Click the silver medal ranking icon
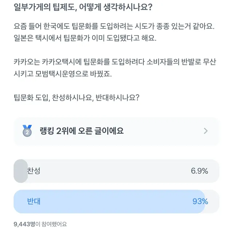Image resolution: width=233 pixels, height=231 pixels. [27, 131]
